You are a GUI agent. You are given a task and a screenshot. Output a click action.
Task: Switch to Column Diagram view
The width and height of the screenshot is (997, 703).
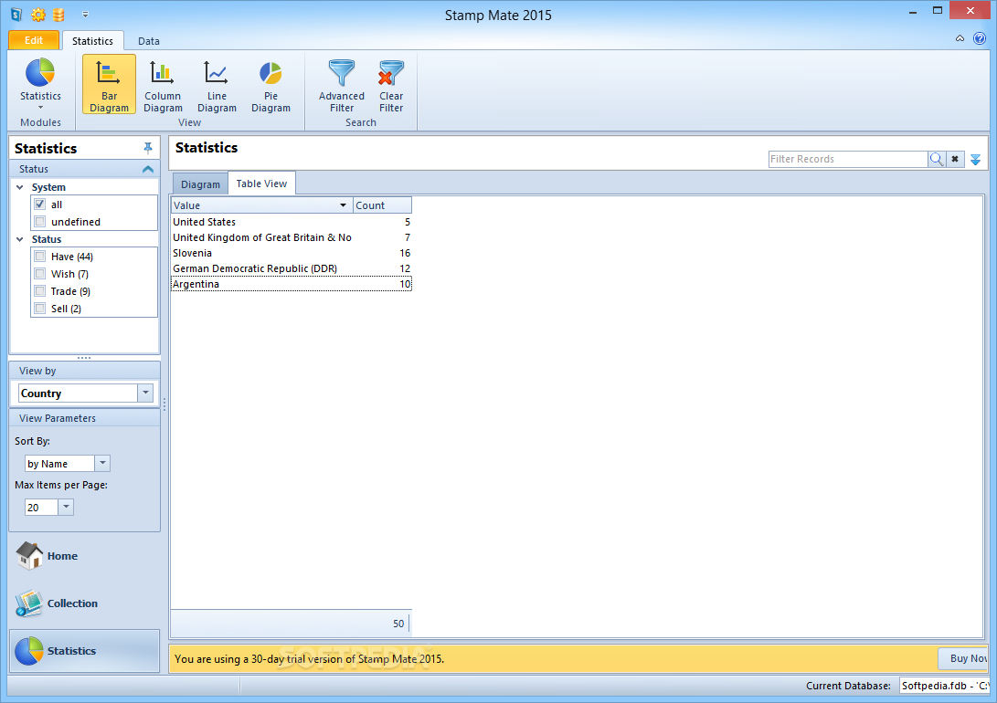[163, 84]
